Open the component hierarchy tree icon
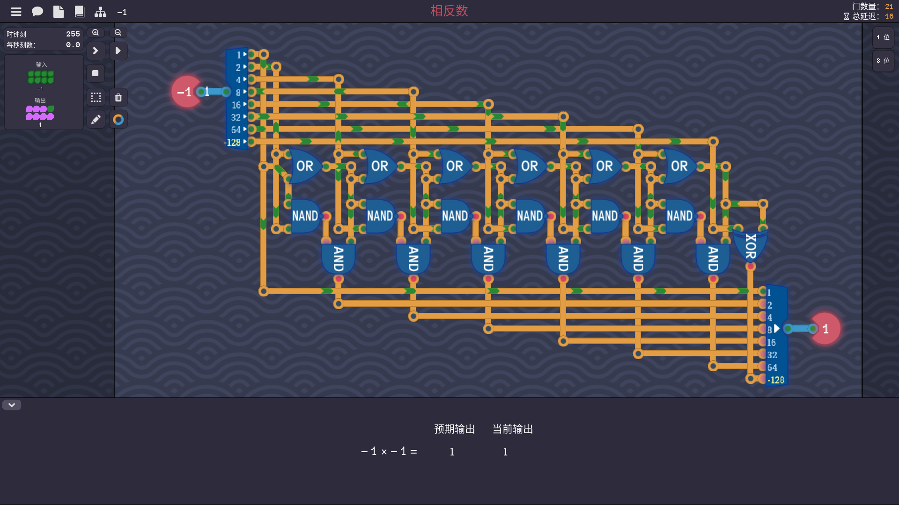 click(100, 12)
